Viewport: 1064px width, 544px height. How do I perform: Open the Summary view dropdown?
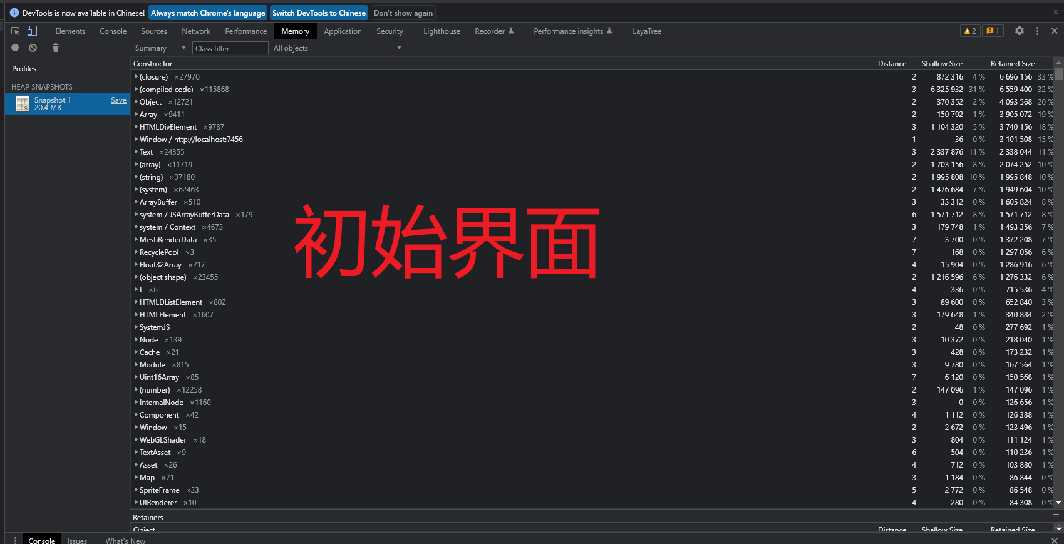click(160, 48)
